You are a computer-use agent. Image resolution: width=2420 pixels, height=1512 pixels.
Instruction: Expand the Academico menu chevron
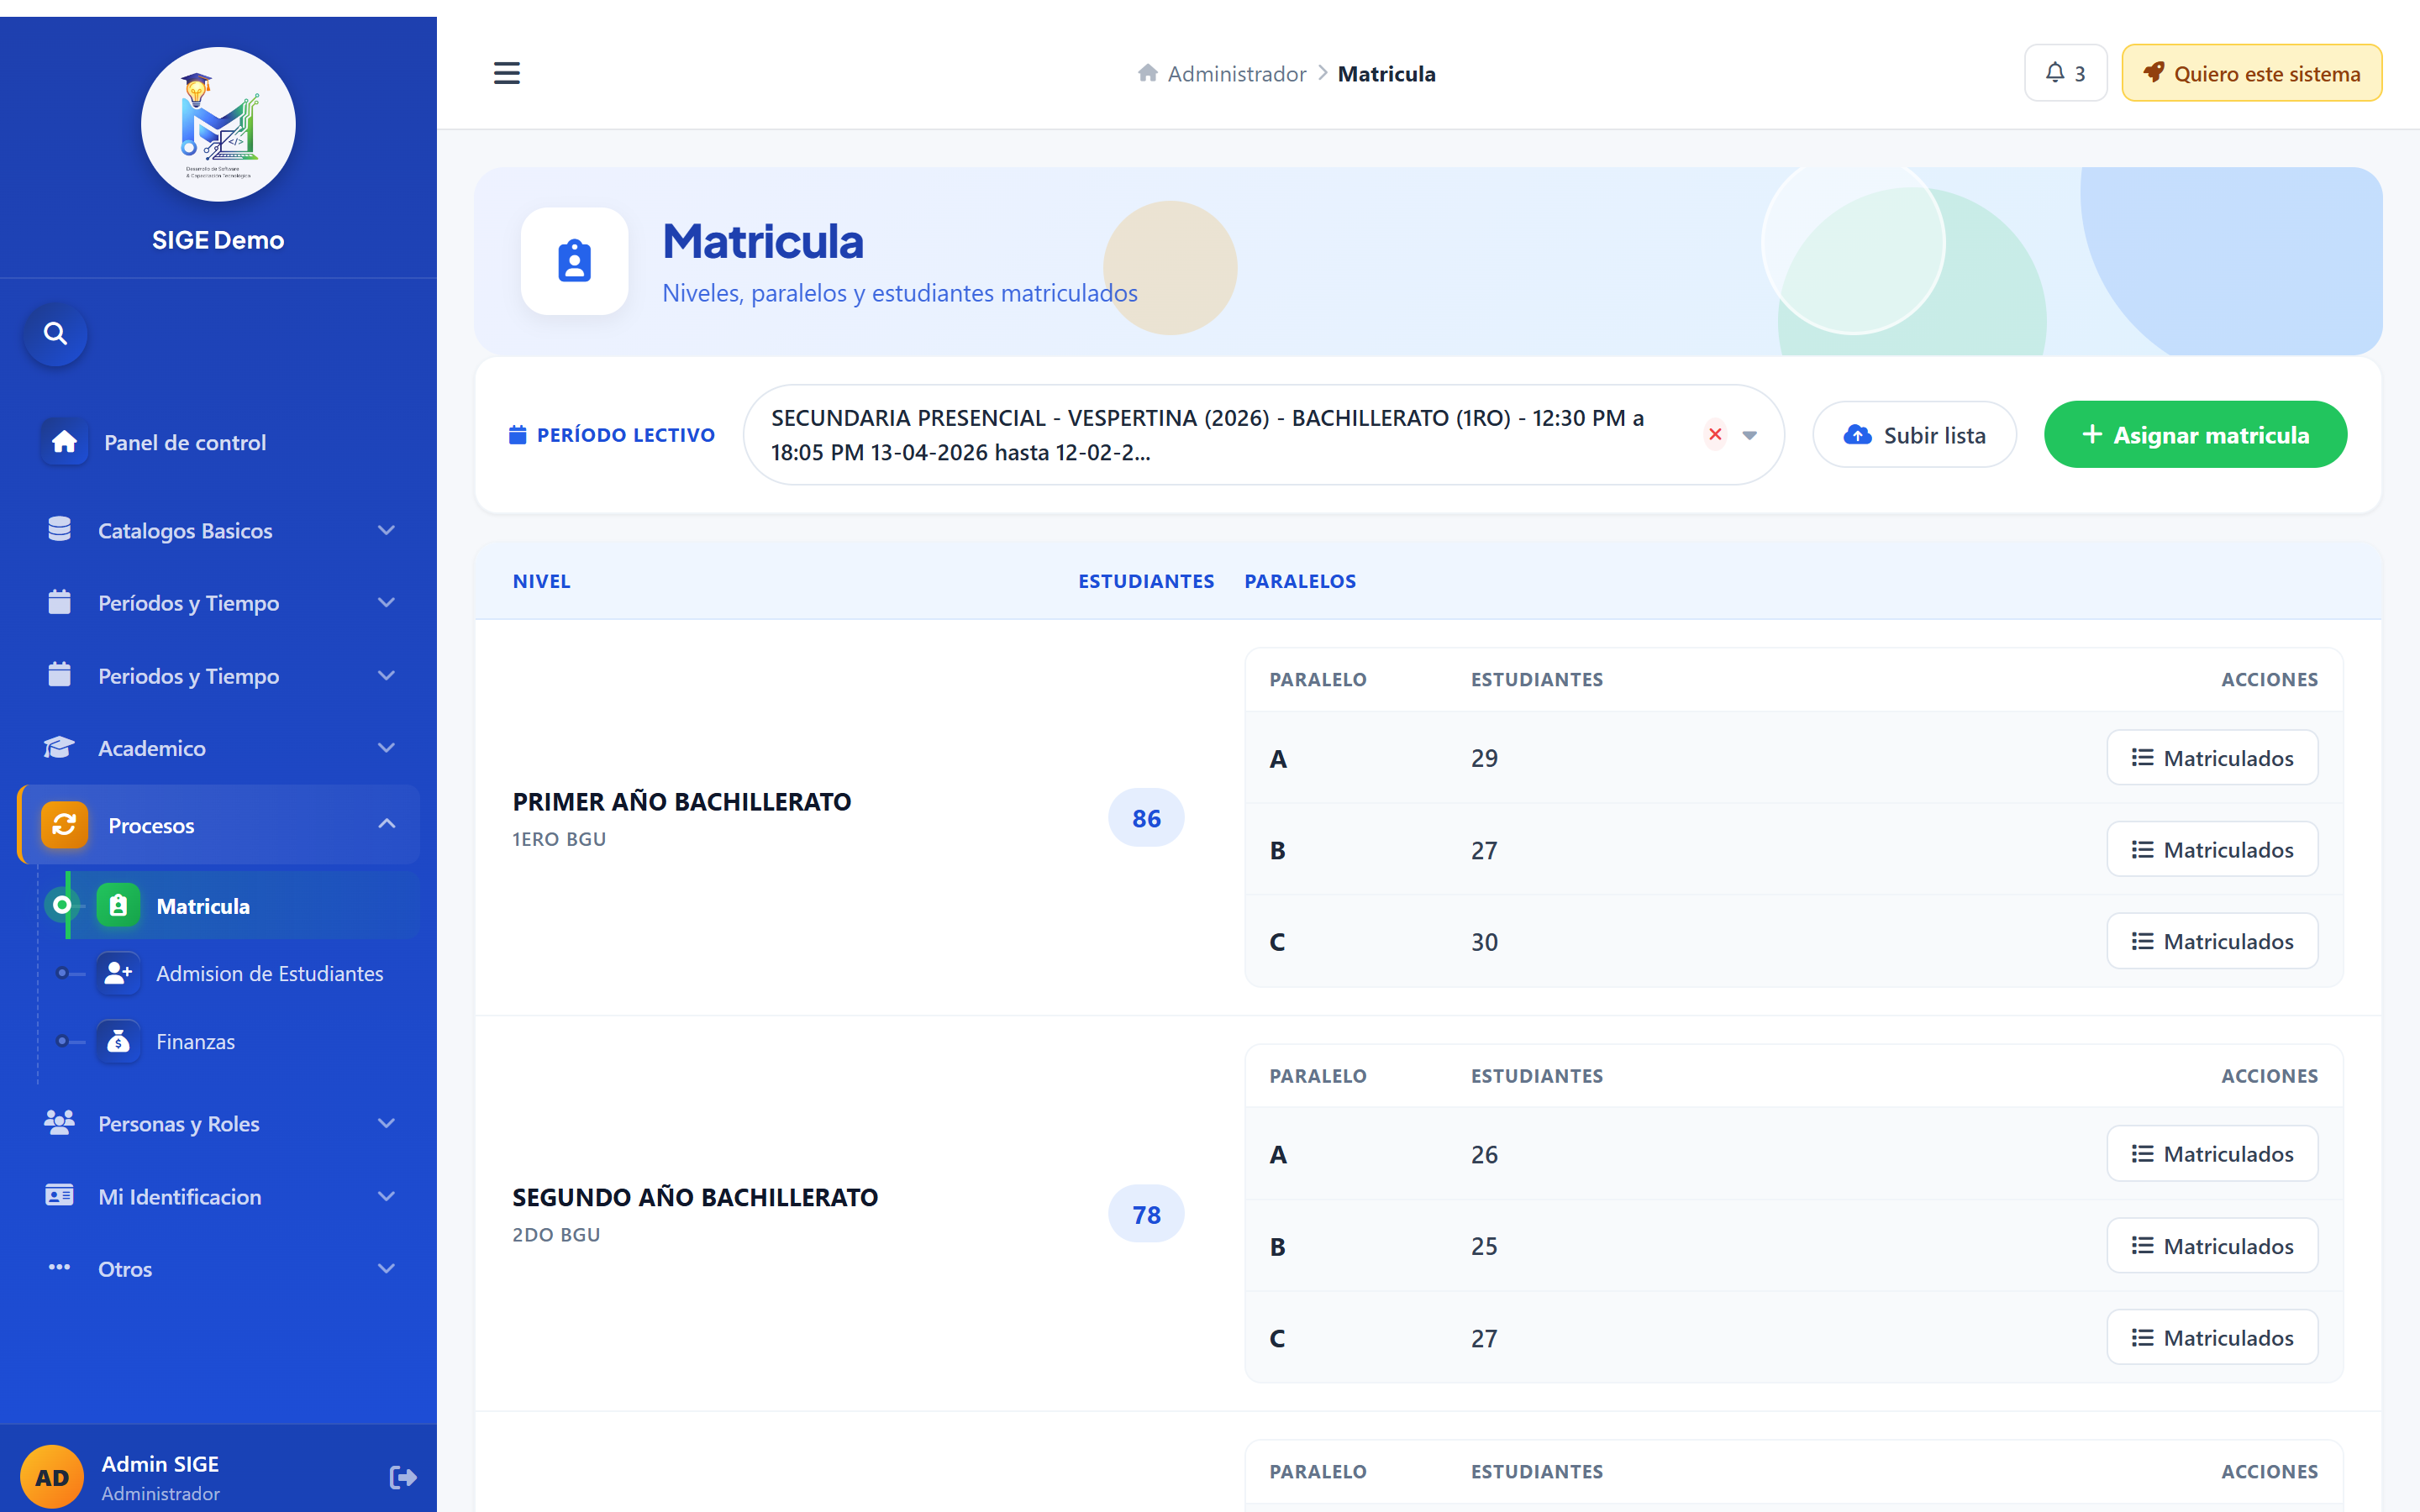coord(387,748)
